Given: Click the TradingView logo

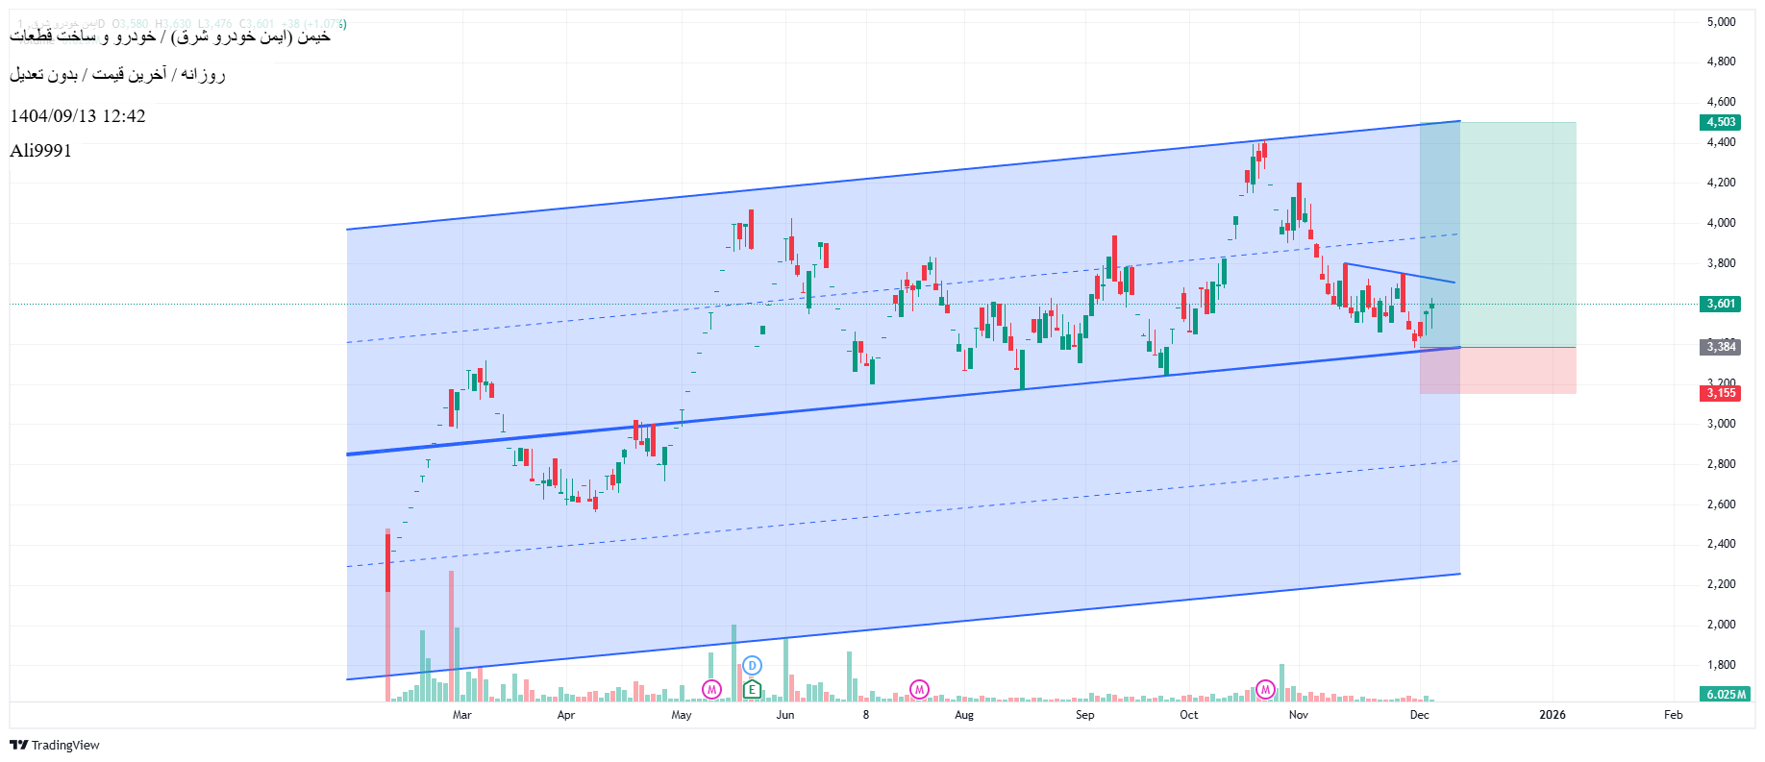Looking at the screenshot, I should tap(55, 745).
